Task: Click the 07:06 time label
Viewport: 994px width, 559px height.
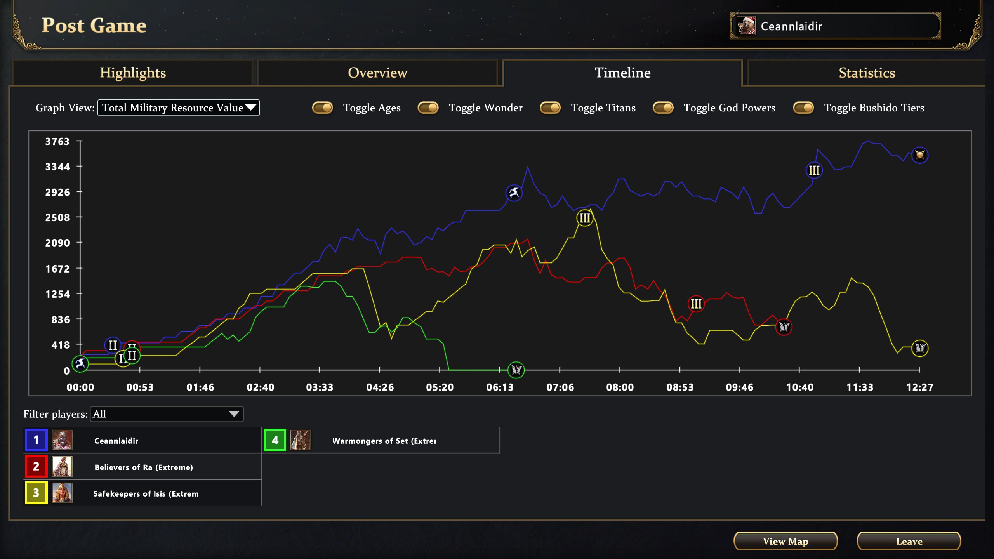Action: [x=560, y=387]
